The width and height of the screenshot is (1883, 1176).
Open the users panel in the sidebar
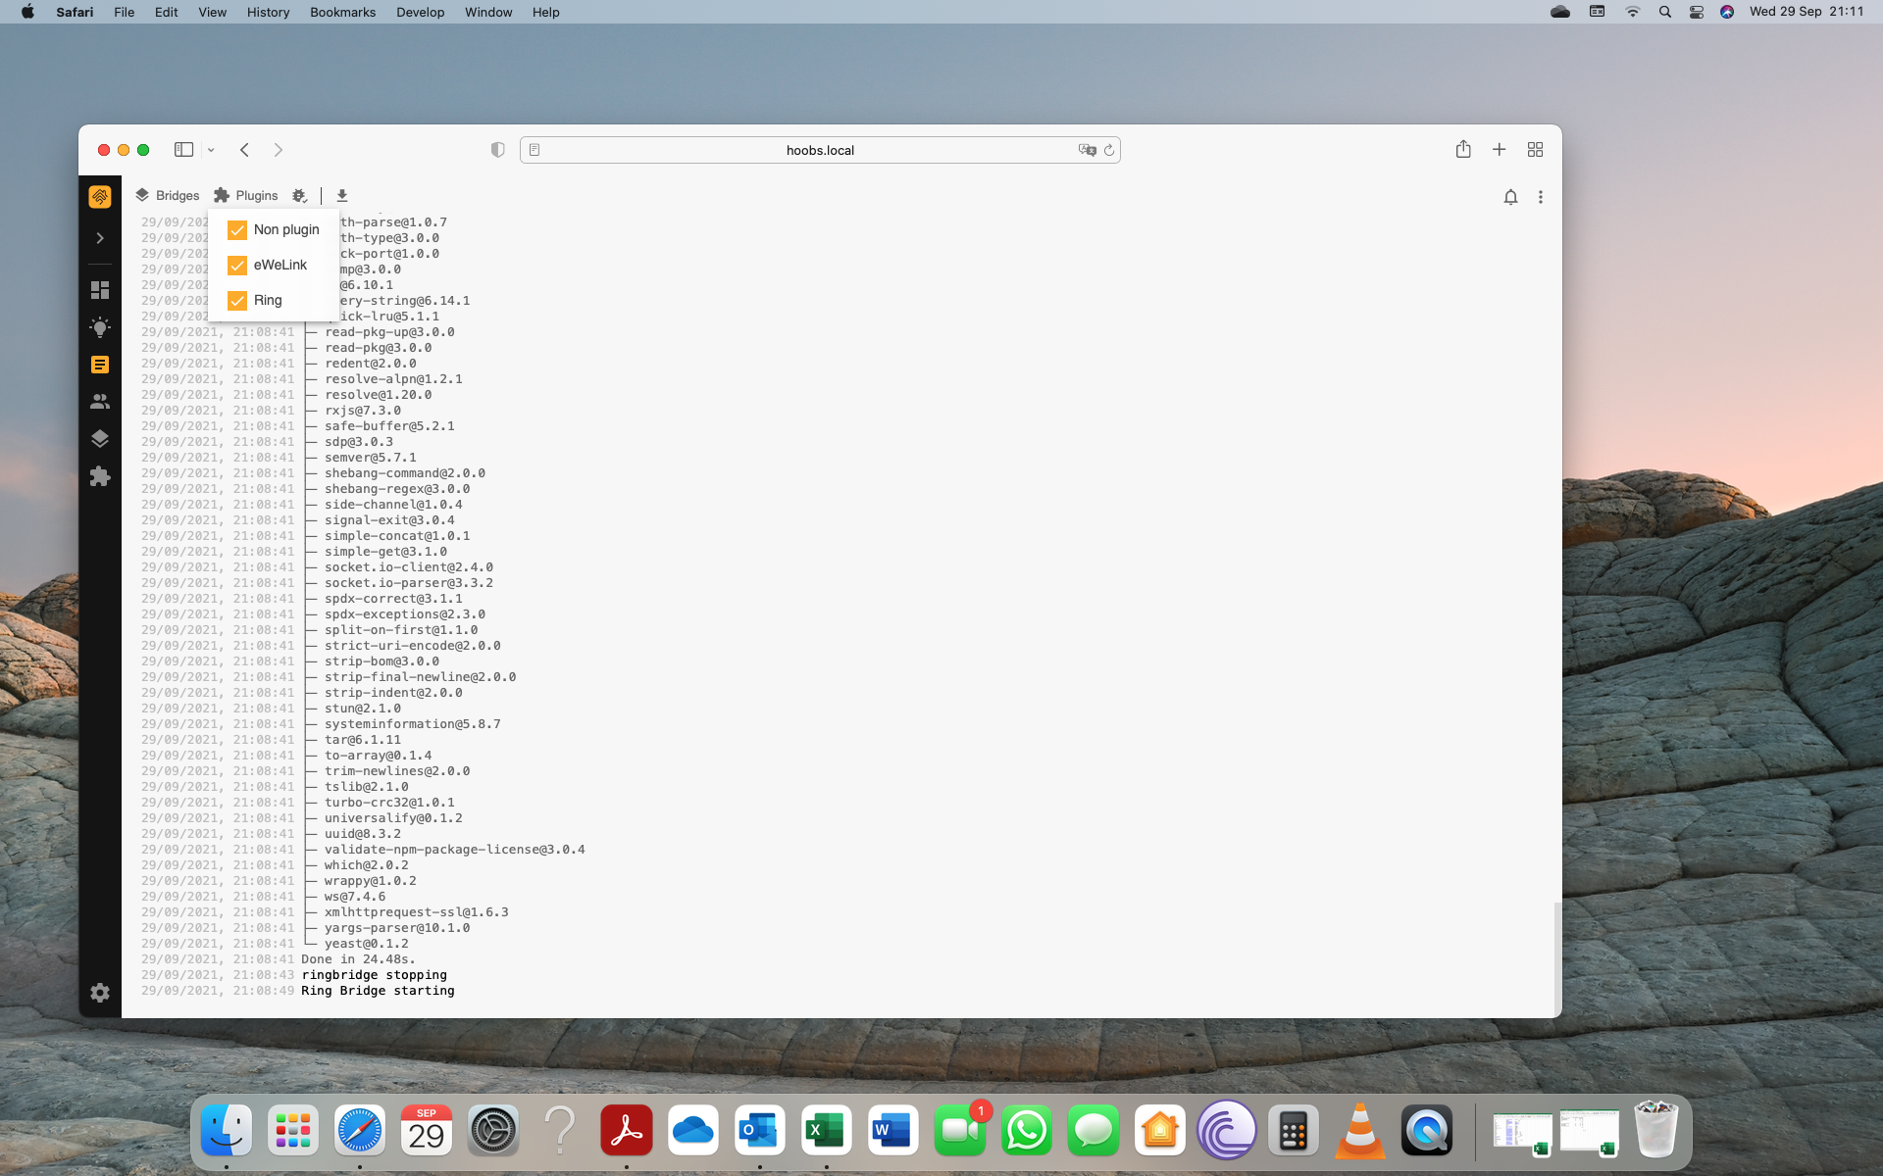pyautogui.click(x=99, y=401)
